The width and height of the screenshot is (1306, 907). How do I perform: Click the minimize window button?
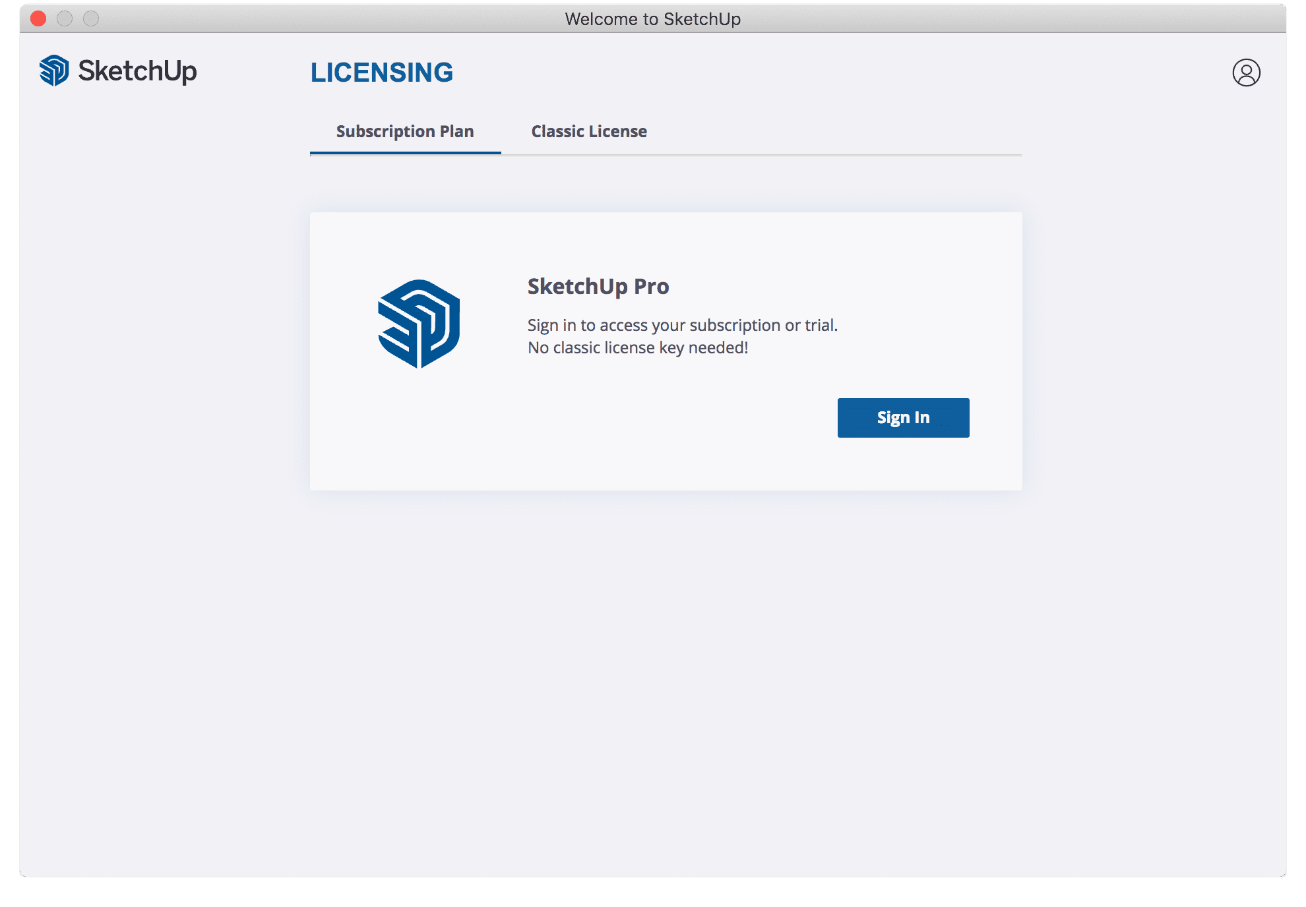65,18
